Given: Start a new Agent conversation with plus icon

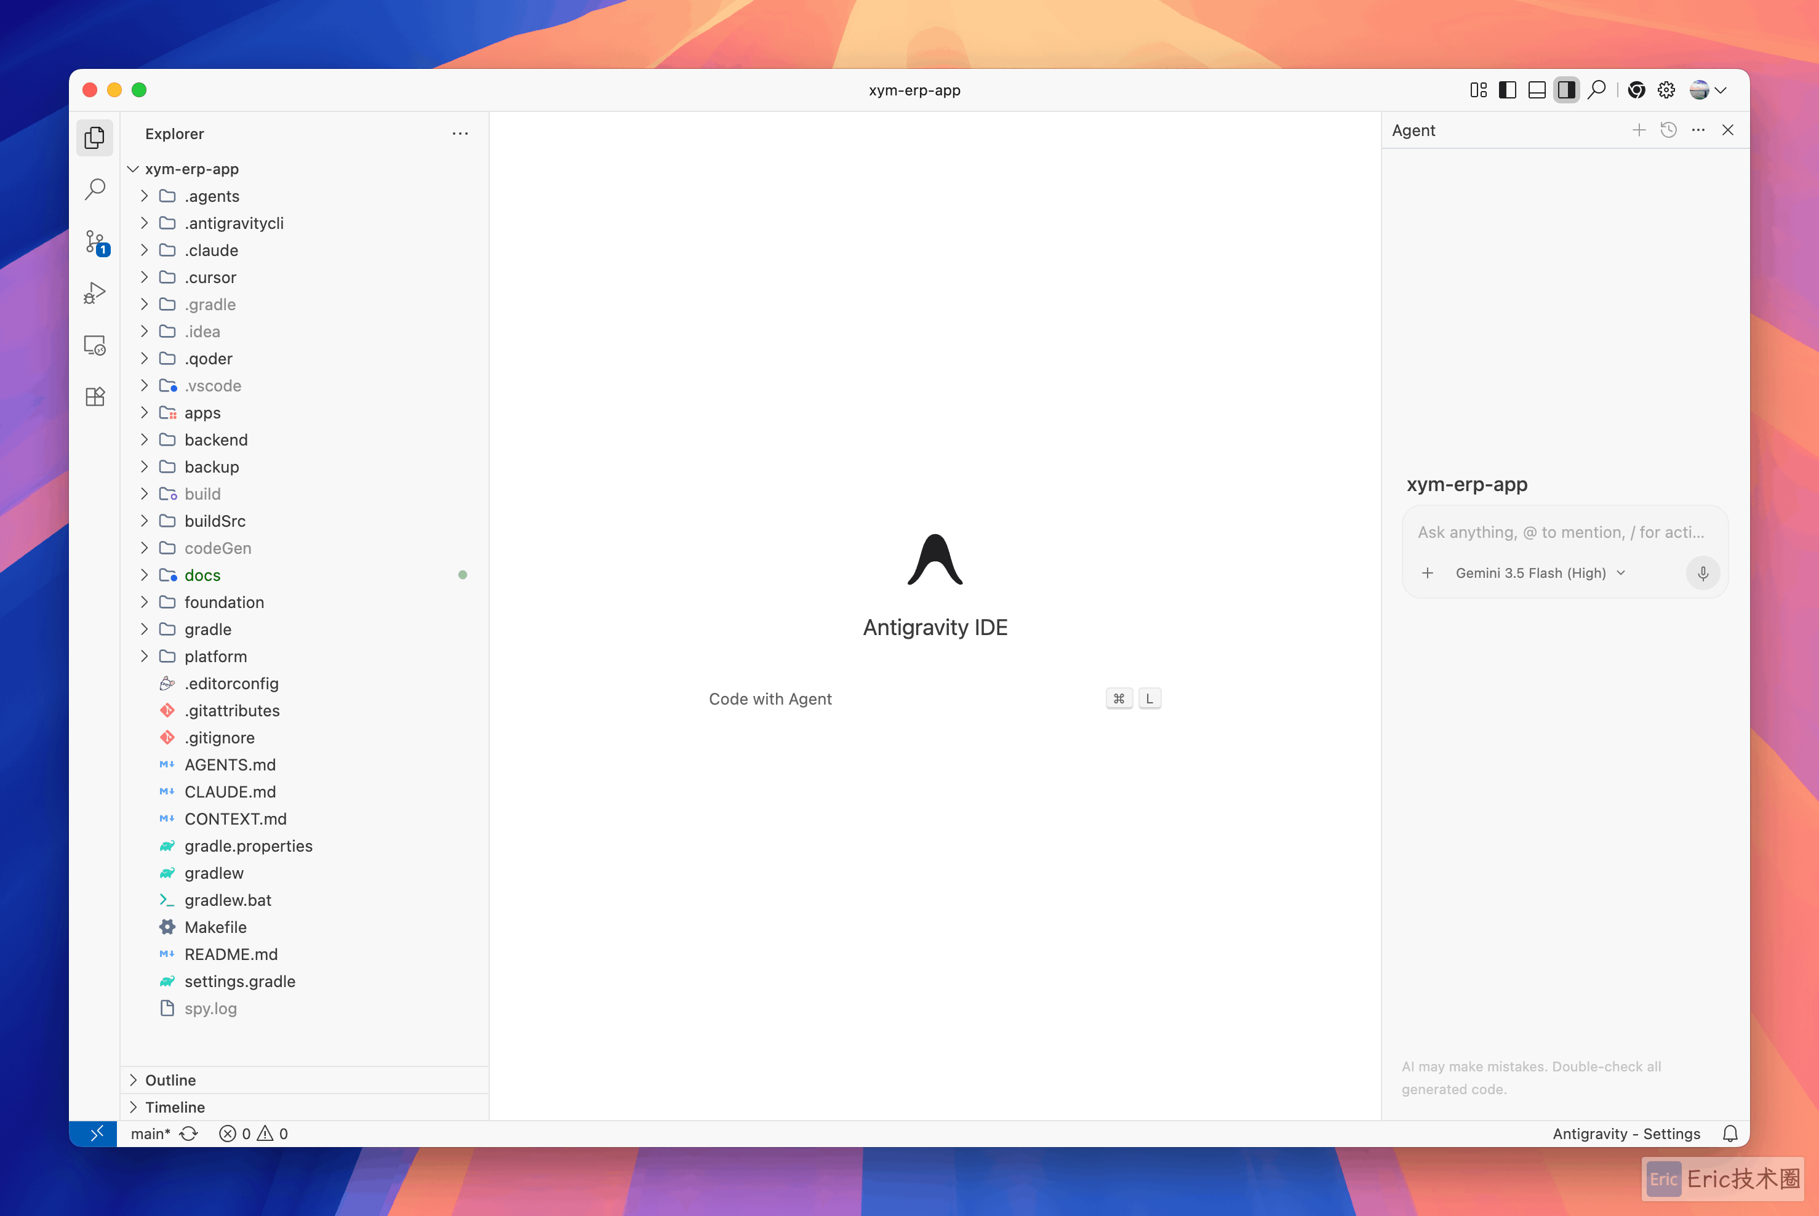Looking at the screenshot, I should coord(1639,130).
